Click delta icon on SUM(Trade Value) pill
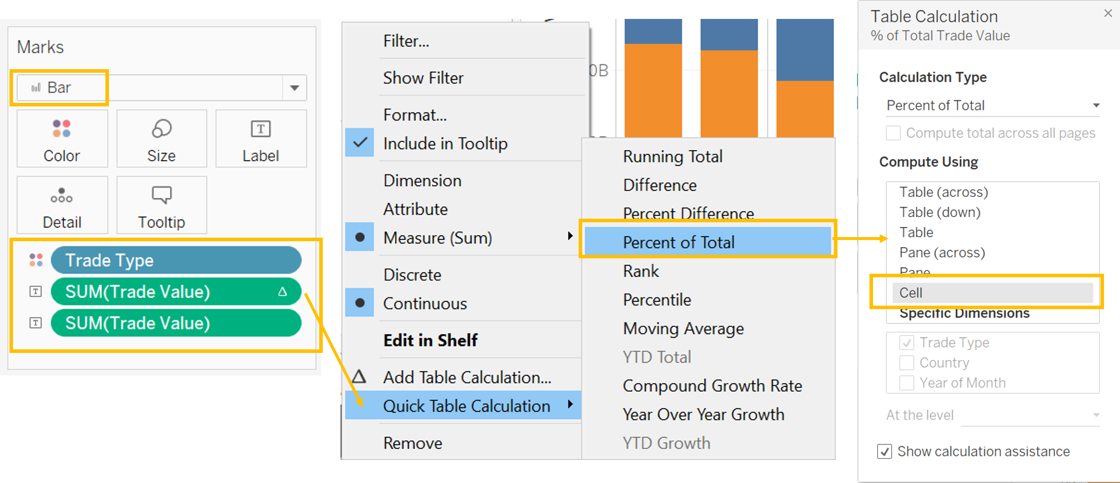 click(x=283, y=291)
